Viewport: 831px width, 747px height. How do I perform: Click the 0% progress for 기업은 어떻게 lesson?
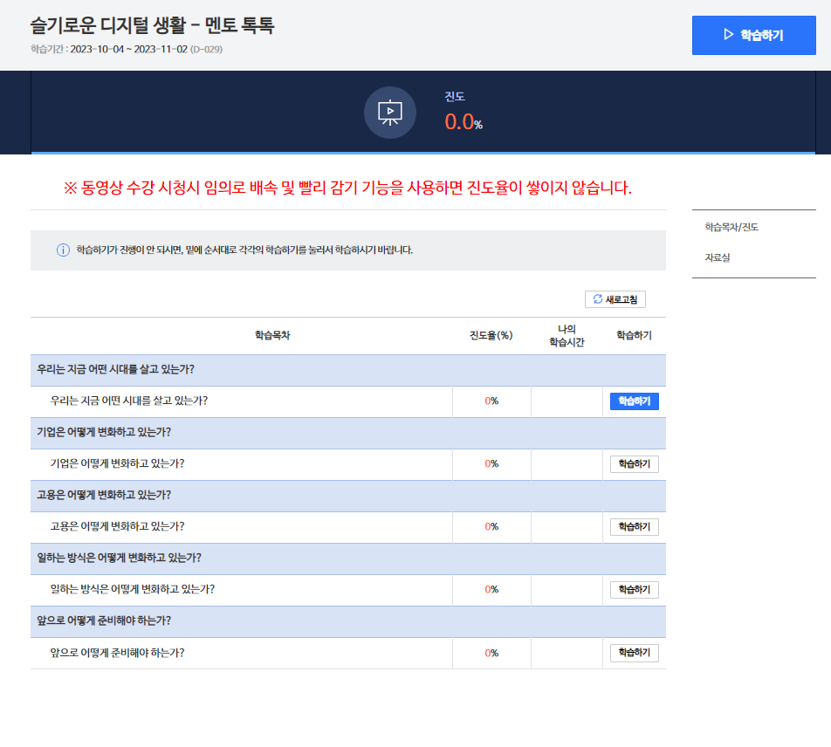pos(491,464)
